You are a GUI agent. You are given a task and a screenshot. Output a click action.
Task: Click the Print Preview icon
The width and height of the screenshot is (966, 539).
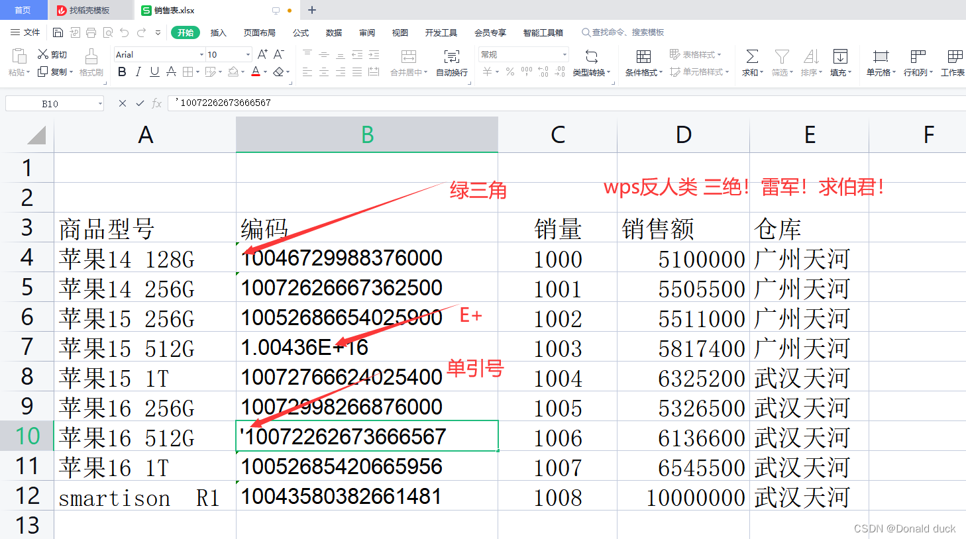coord(108,32)
